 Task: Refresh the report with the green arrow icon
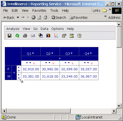point(17,36)
